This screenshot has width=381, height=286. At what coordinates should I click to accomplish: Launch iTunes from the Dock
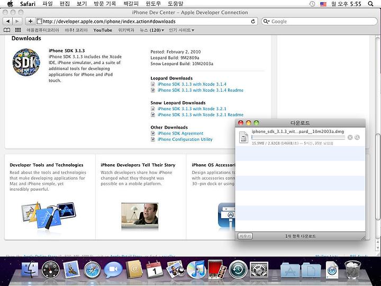click(x=196, y=270)
